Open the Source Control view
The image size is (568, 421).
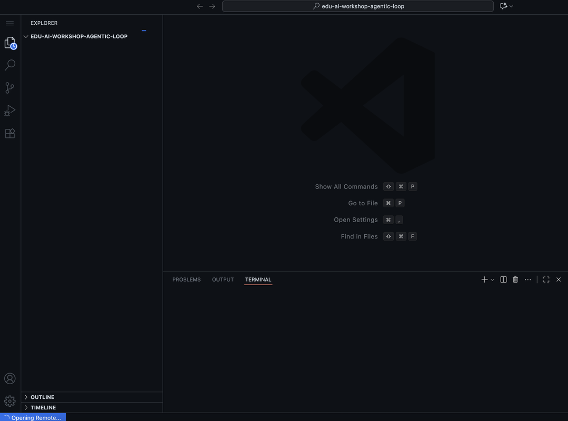click(x=10, y=88)
